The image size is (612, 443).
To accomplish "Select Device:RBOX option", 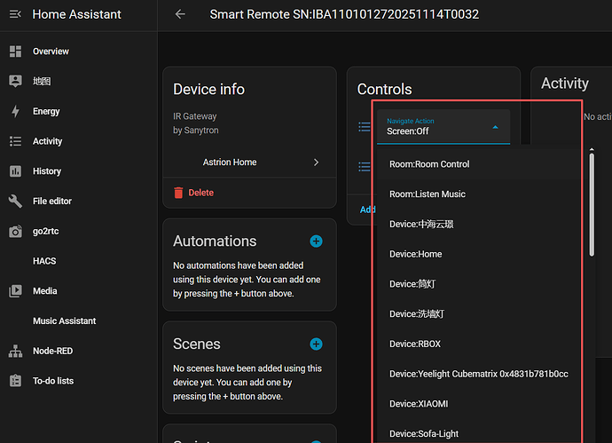I will click(479, 344).
